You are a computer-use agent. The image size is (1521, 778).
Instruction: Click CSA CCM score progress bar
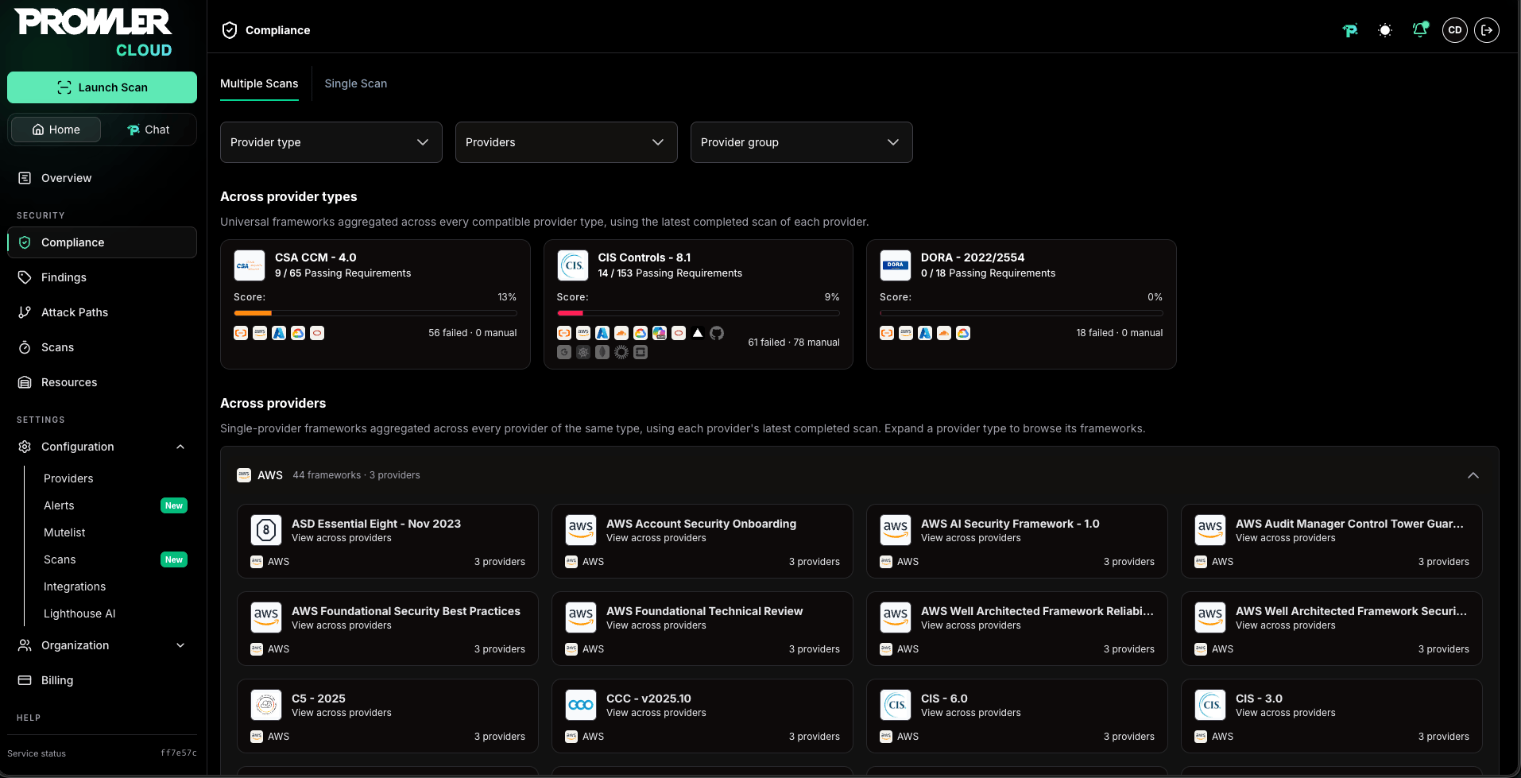pos(375,313)
